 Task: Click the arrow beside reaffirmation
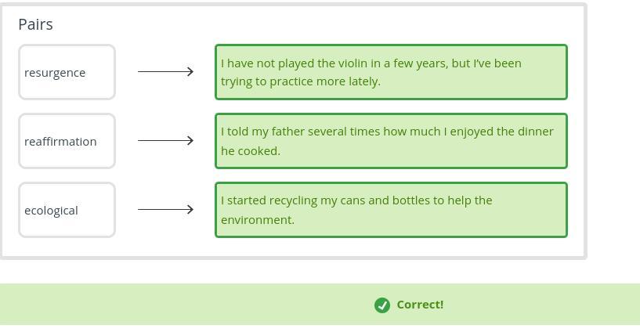(x=165, y=141)
